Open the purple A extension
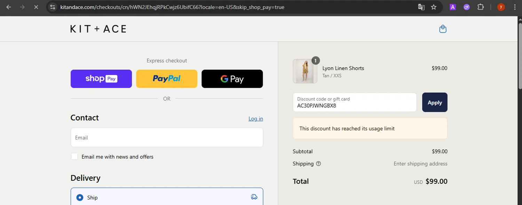Viewport: 522px width, 205px height. point(453,7)
